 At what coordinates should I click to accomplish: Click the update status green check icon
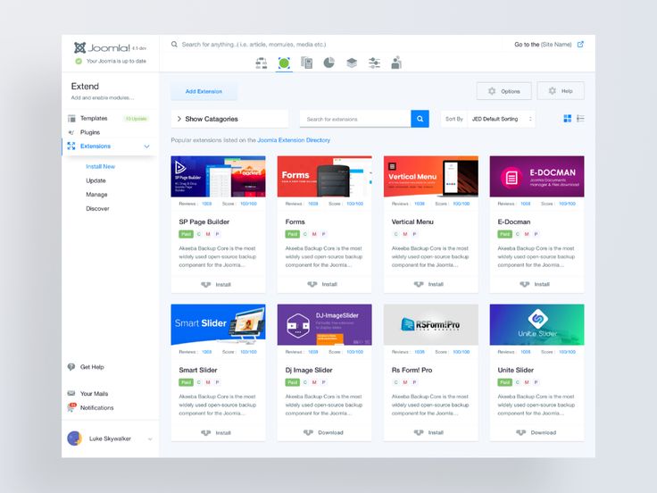(79, 62)
